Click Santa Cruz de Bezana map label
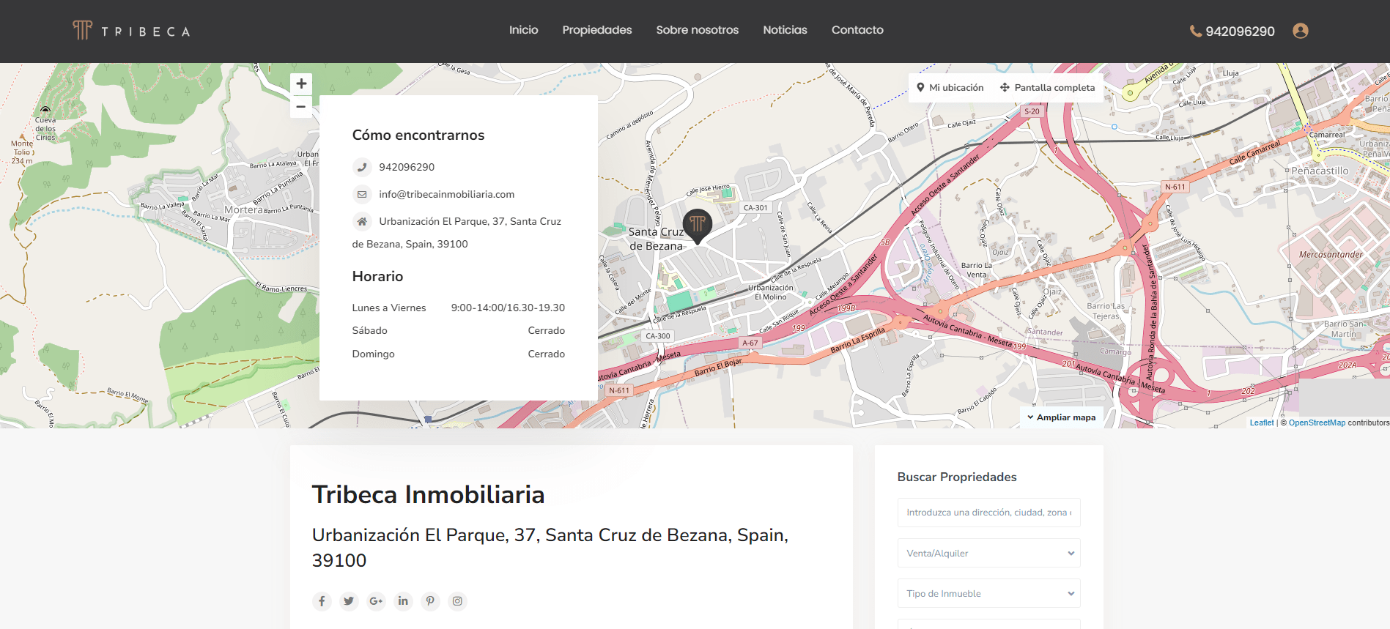 656,239
